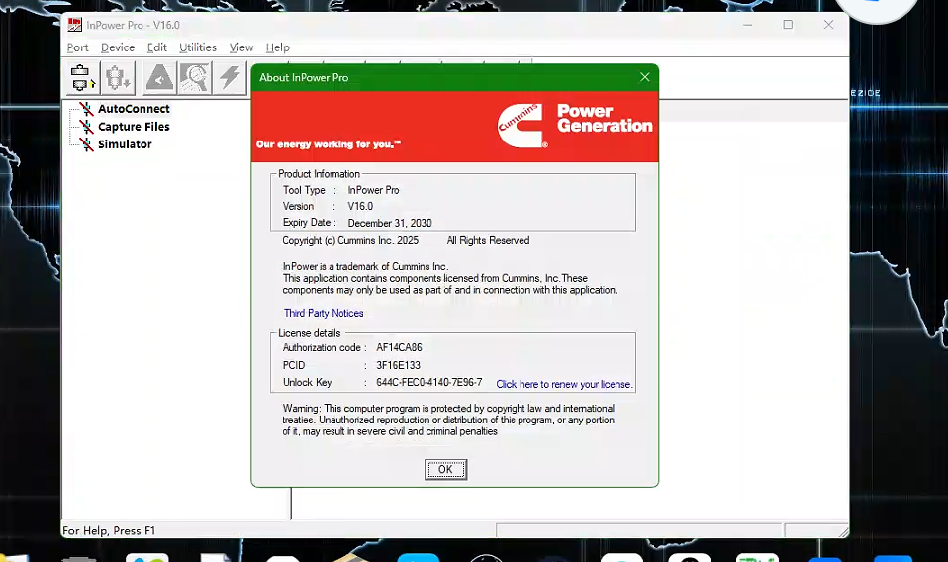
Task: Select the Simulator tree item
Action: point(125,144)
